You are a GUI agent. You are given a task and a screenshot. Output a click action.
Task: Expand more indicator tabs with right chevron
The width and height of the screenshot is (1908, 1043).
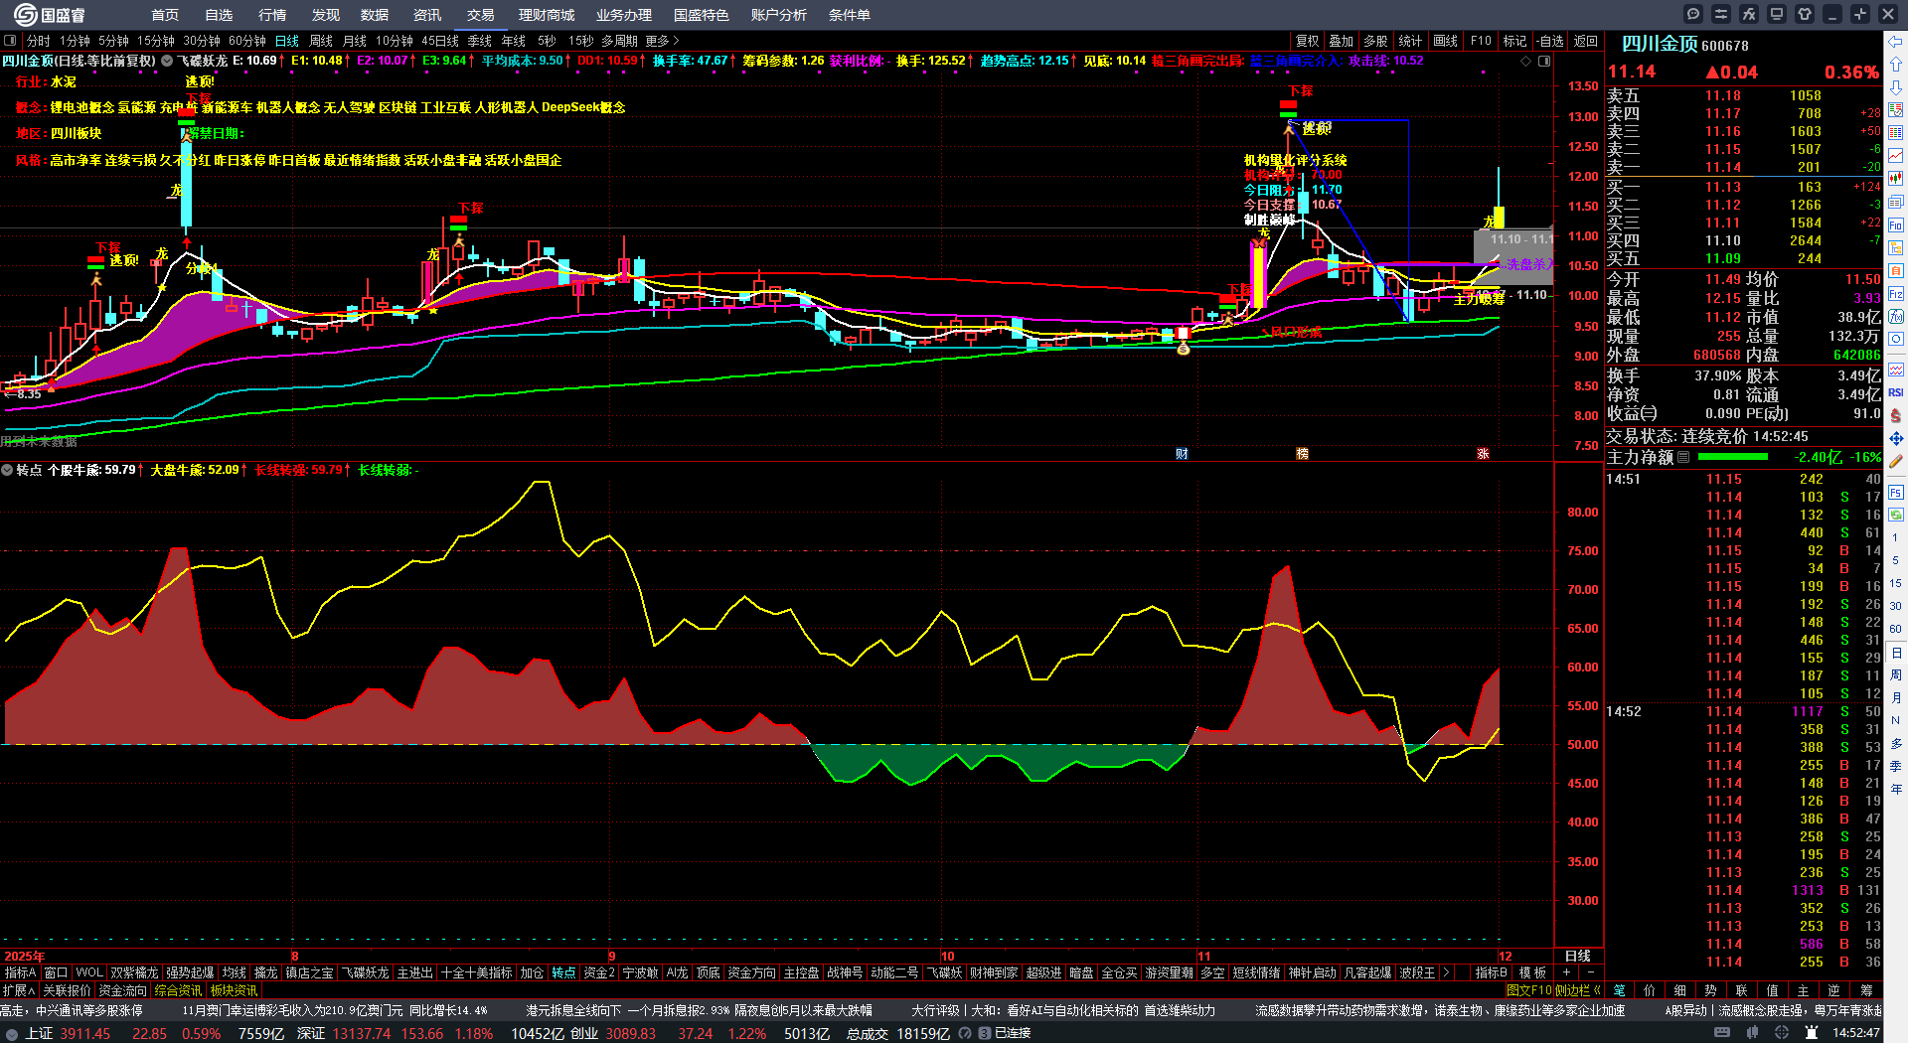pyautogui.click(x=1446, y=972)
